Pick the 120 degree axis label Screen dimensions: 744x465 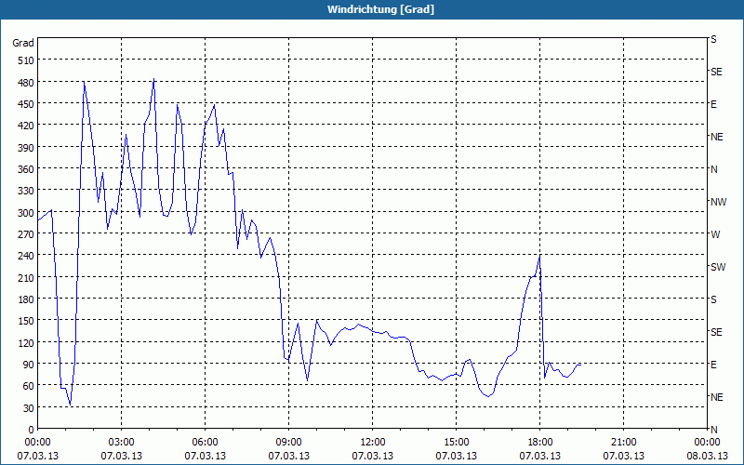point(26,342)
